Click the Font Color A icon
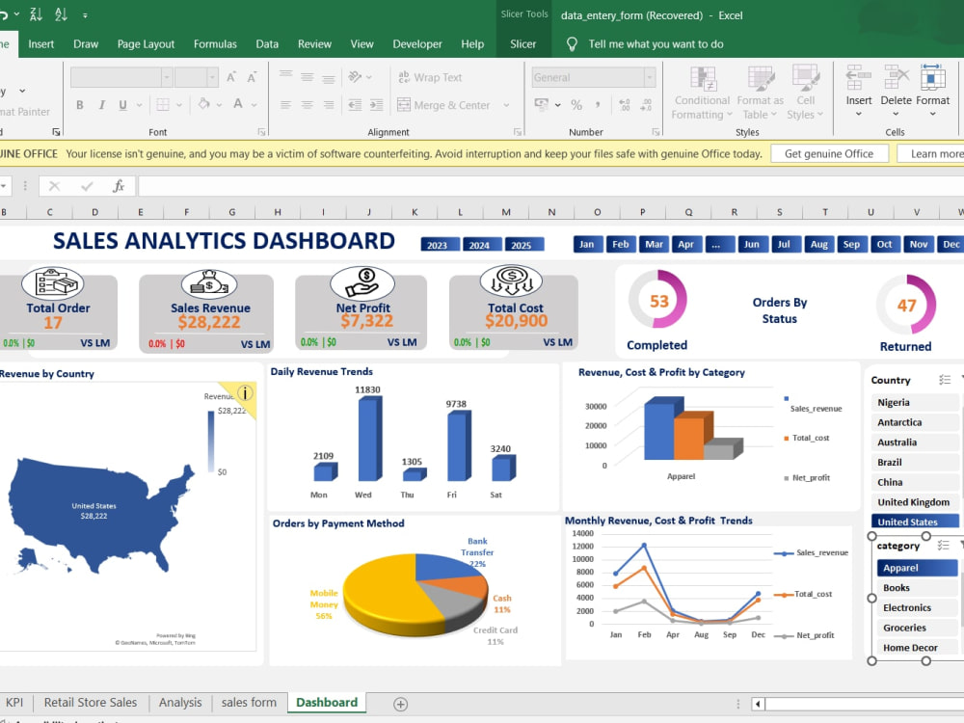Viewport: 964px width, 723px height. pyautogui.click(x=238, y=104)
